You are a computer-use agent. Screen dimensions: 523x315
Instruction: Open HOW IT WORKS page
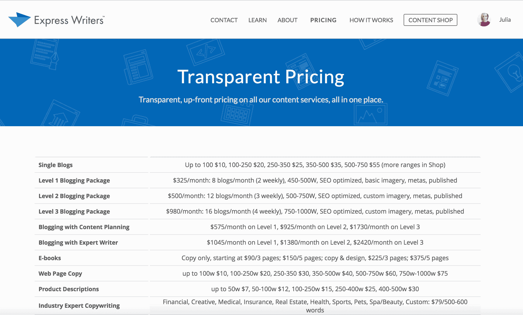[371, 20]
